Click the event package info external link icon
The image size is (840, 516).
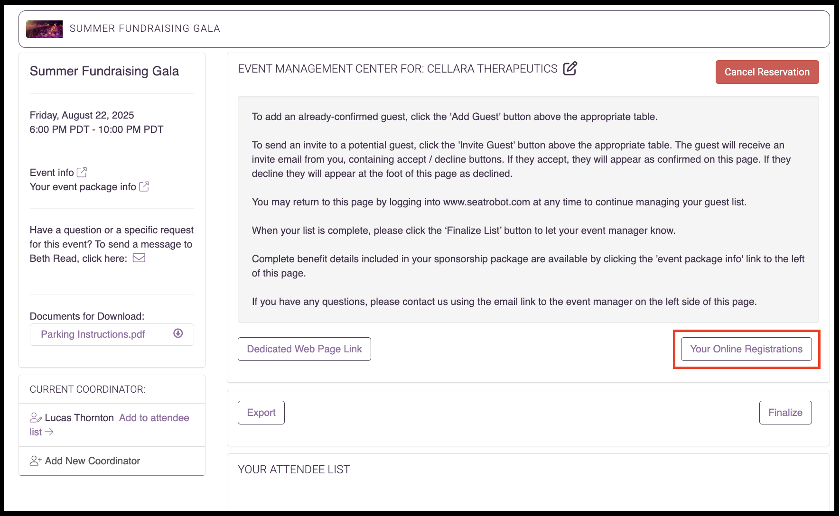[144, 186]
